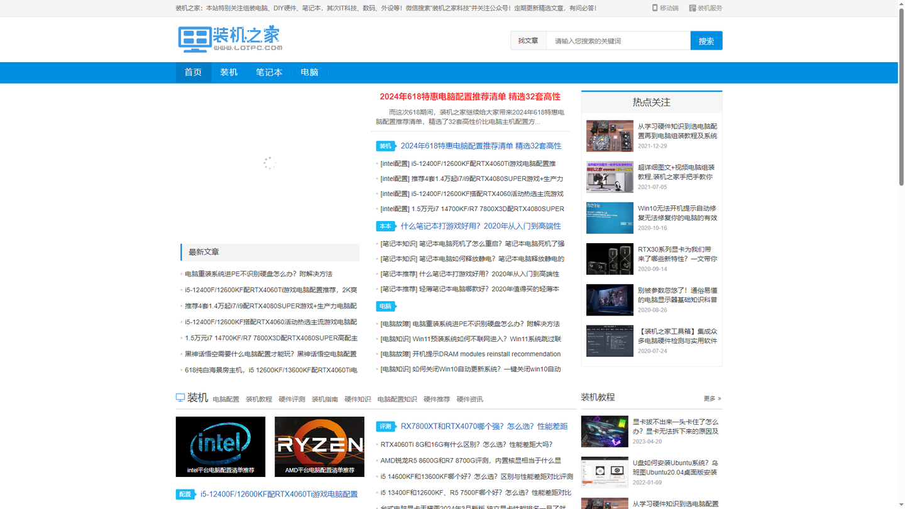
Task: Open the 找文章 search type selector
Action: tap(528, 41)
